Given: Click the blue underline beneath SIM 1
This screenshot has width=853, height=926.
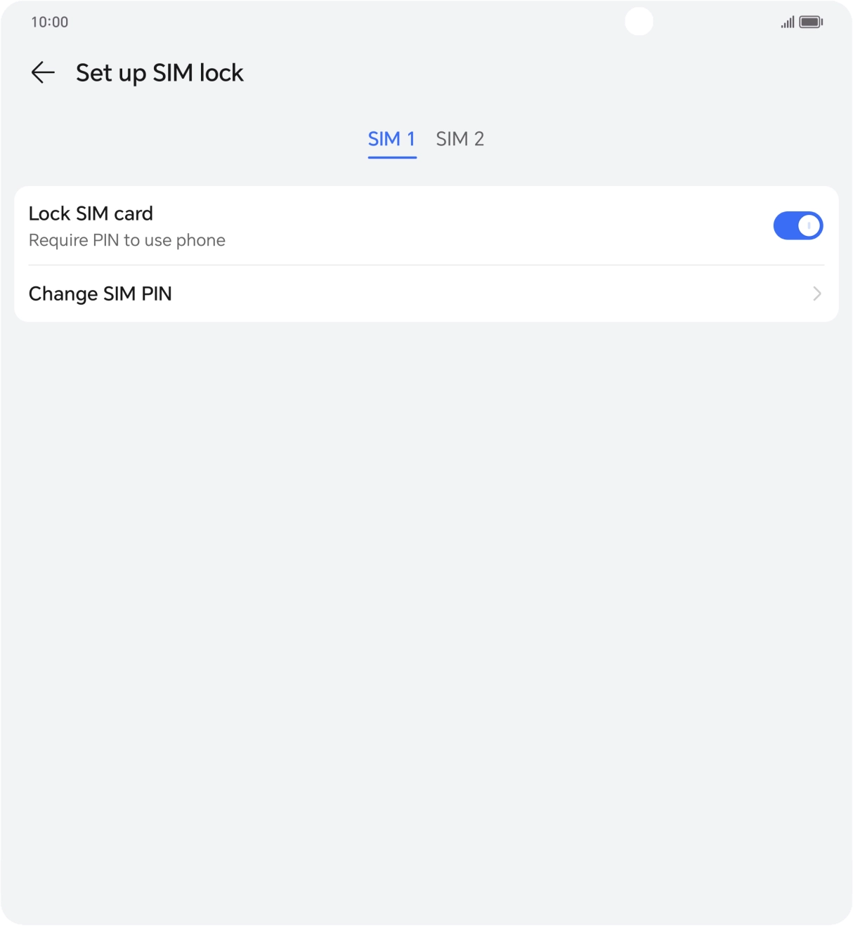Looking at the screenshot, I should click(x=392, y=159).
